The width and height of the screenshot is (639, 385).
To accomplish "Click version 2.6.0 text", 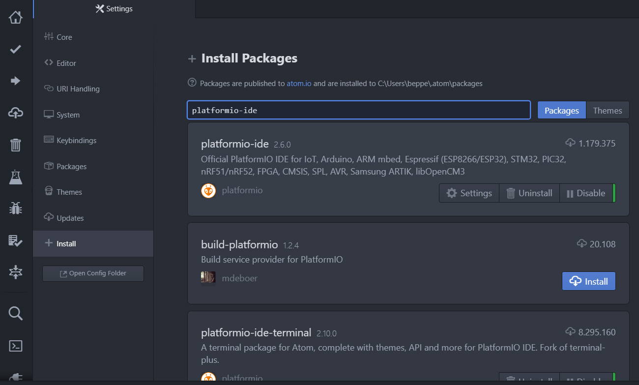I will [283, 145].
